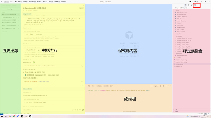211x118 pixels.
Task: Select the 'Optimize inline CSS' agent chat
Action: [10, 17]
